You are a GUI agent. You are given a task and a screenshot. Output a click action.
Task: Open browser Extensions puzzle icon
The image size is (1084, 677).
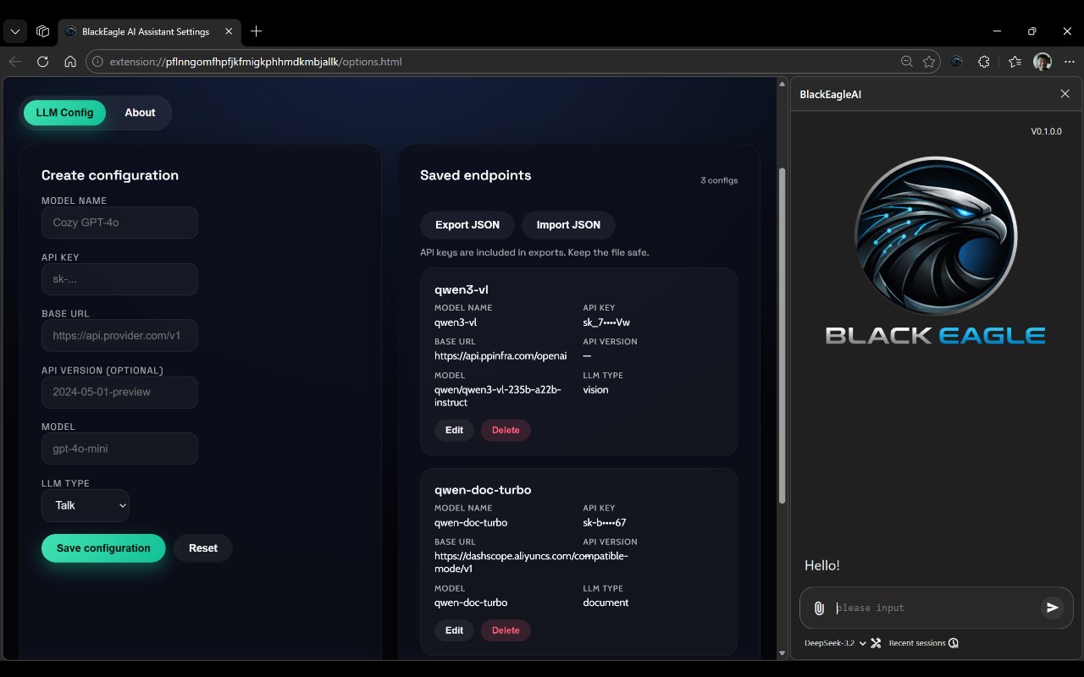coord(983,62)
